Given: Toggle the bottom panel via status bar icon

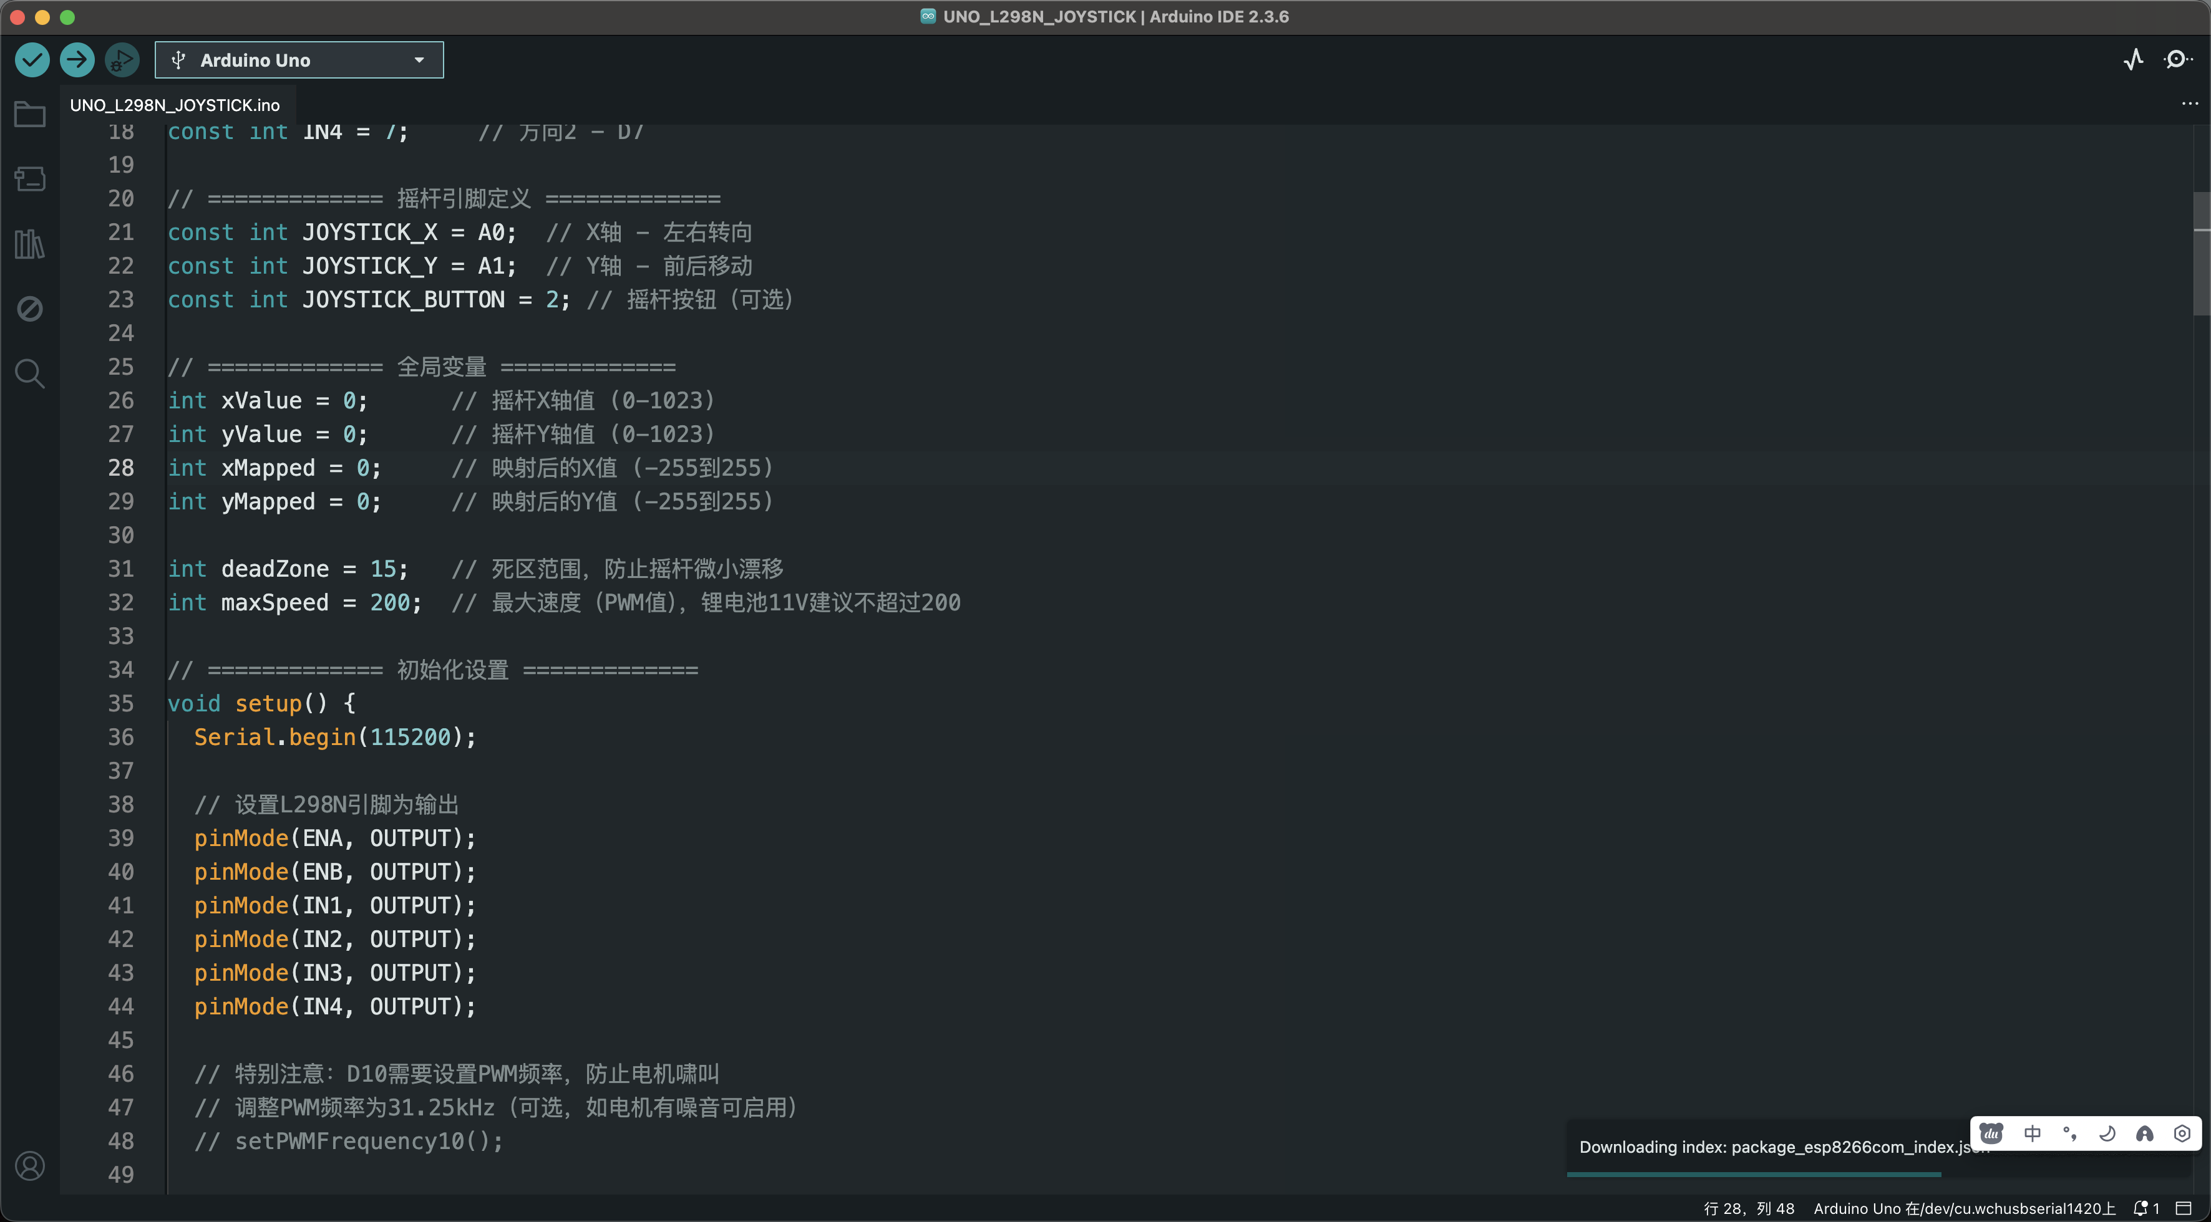Looking at the screenshot, I should pos(2184,1208).
